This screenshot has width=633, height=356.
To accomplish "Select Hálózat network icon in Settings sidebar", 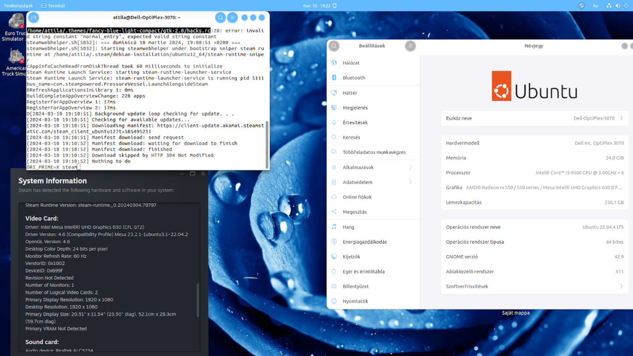I will coord(334,63).
